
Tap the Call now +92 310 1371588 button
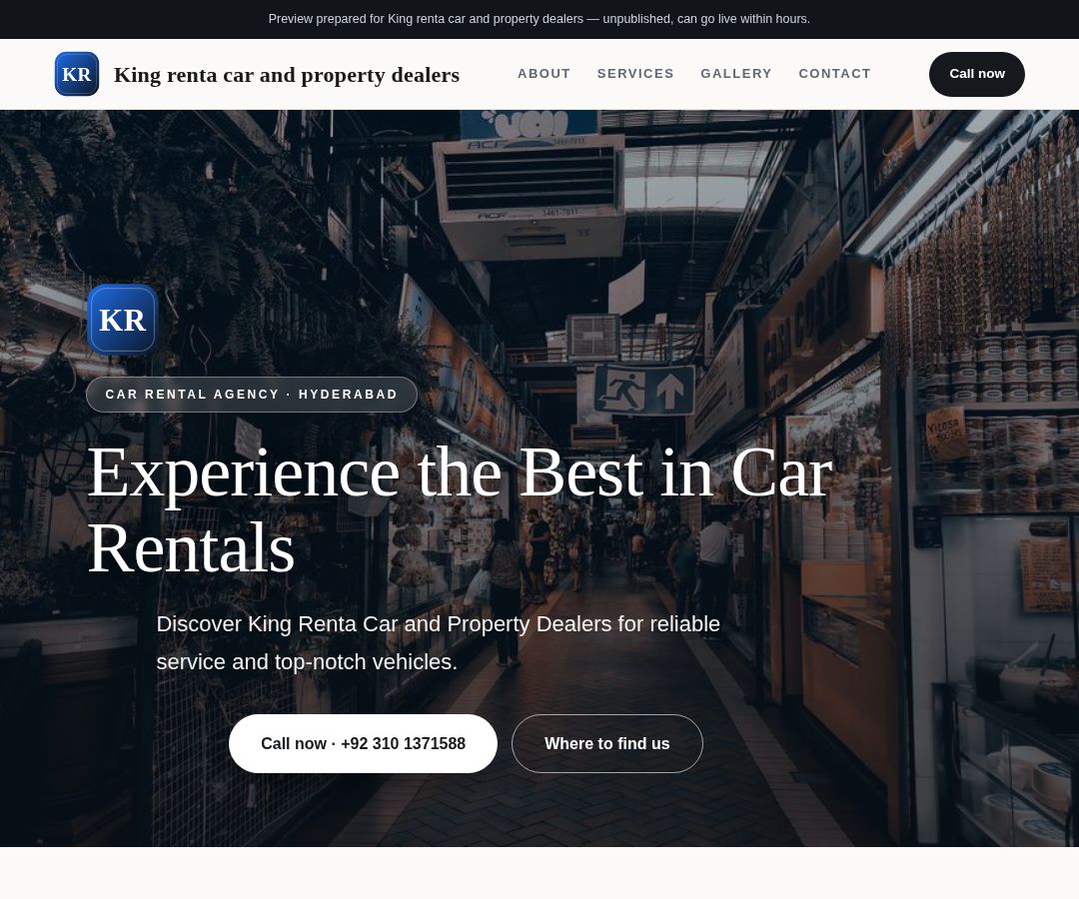point(363,743)
